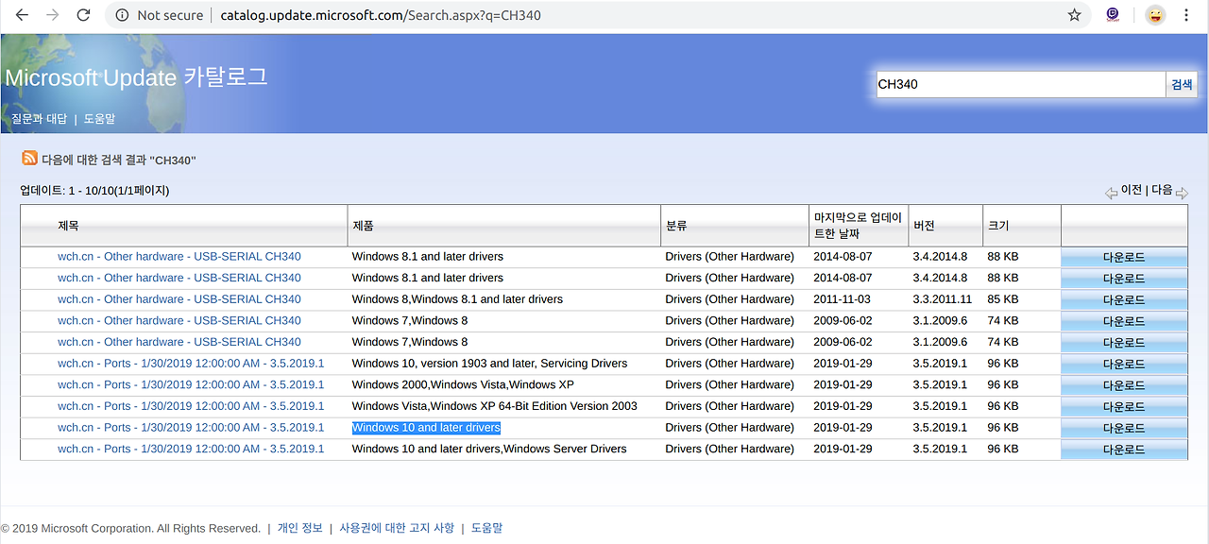This screenshot has height=544, width=1209.
Task: Click the 다음 next page link
Action: pos(1162,190)
